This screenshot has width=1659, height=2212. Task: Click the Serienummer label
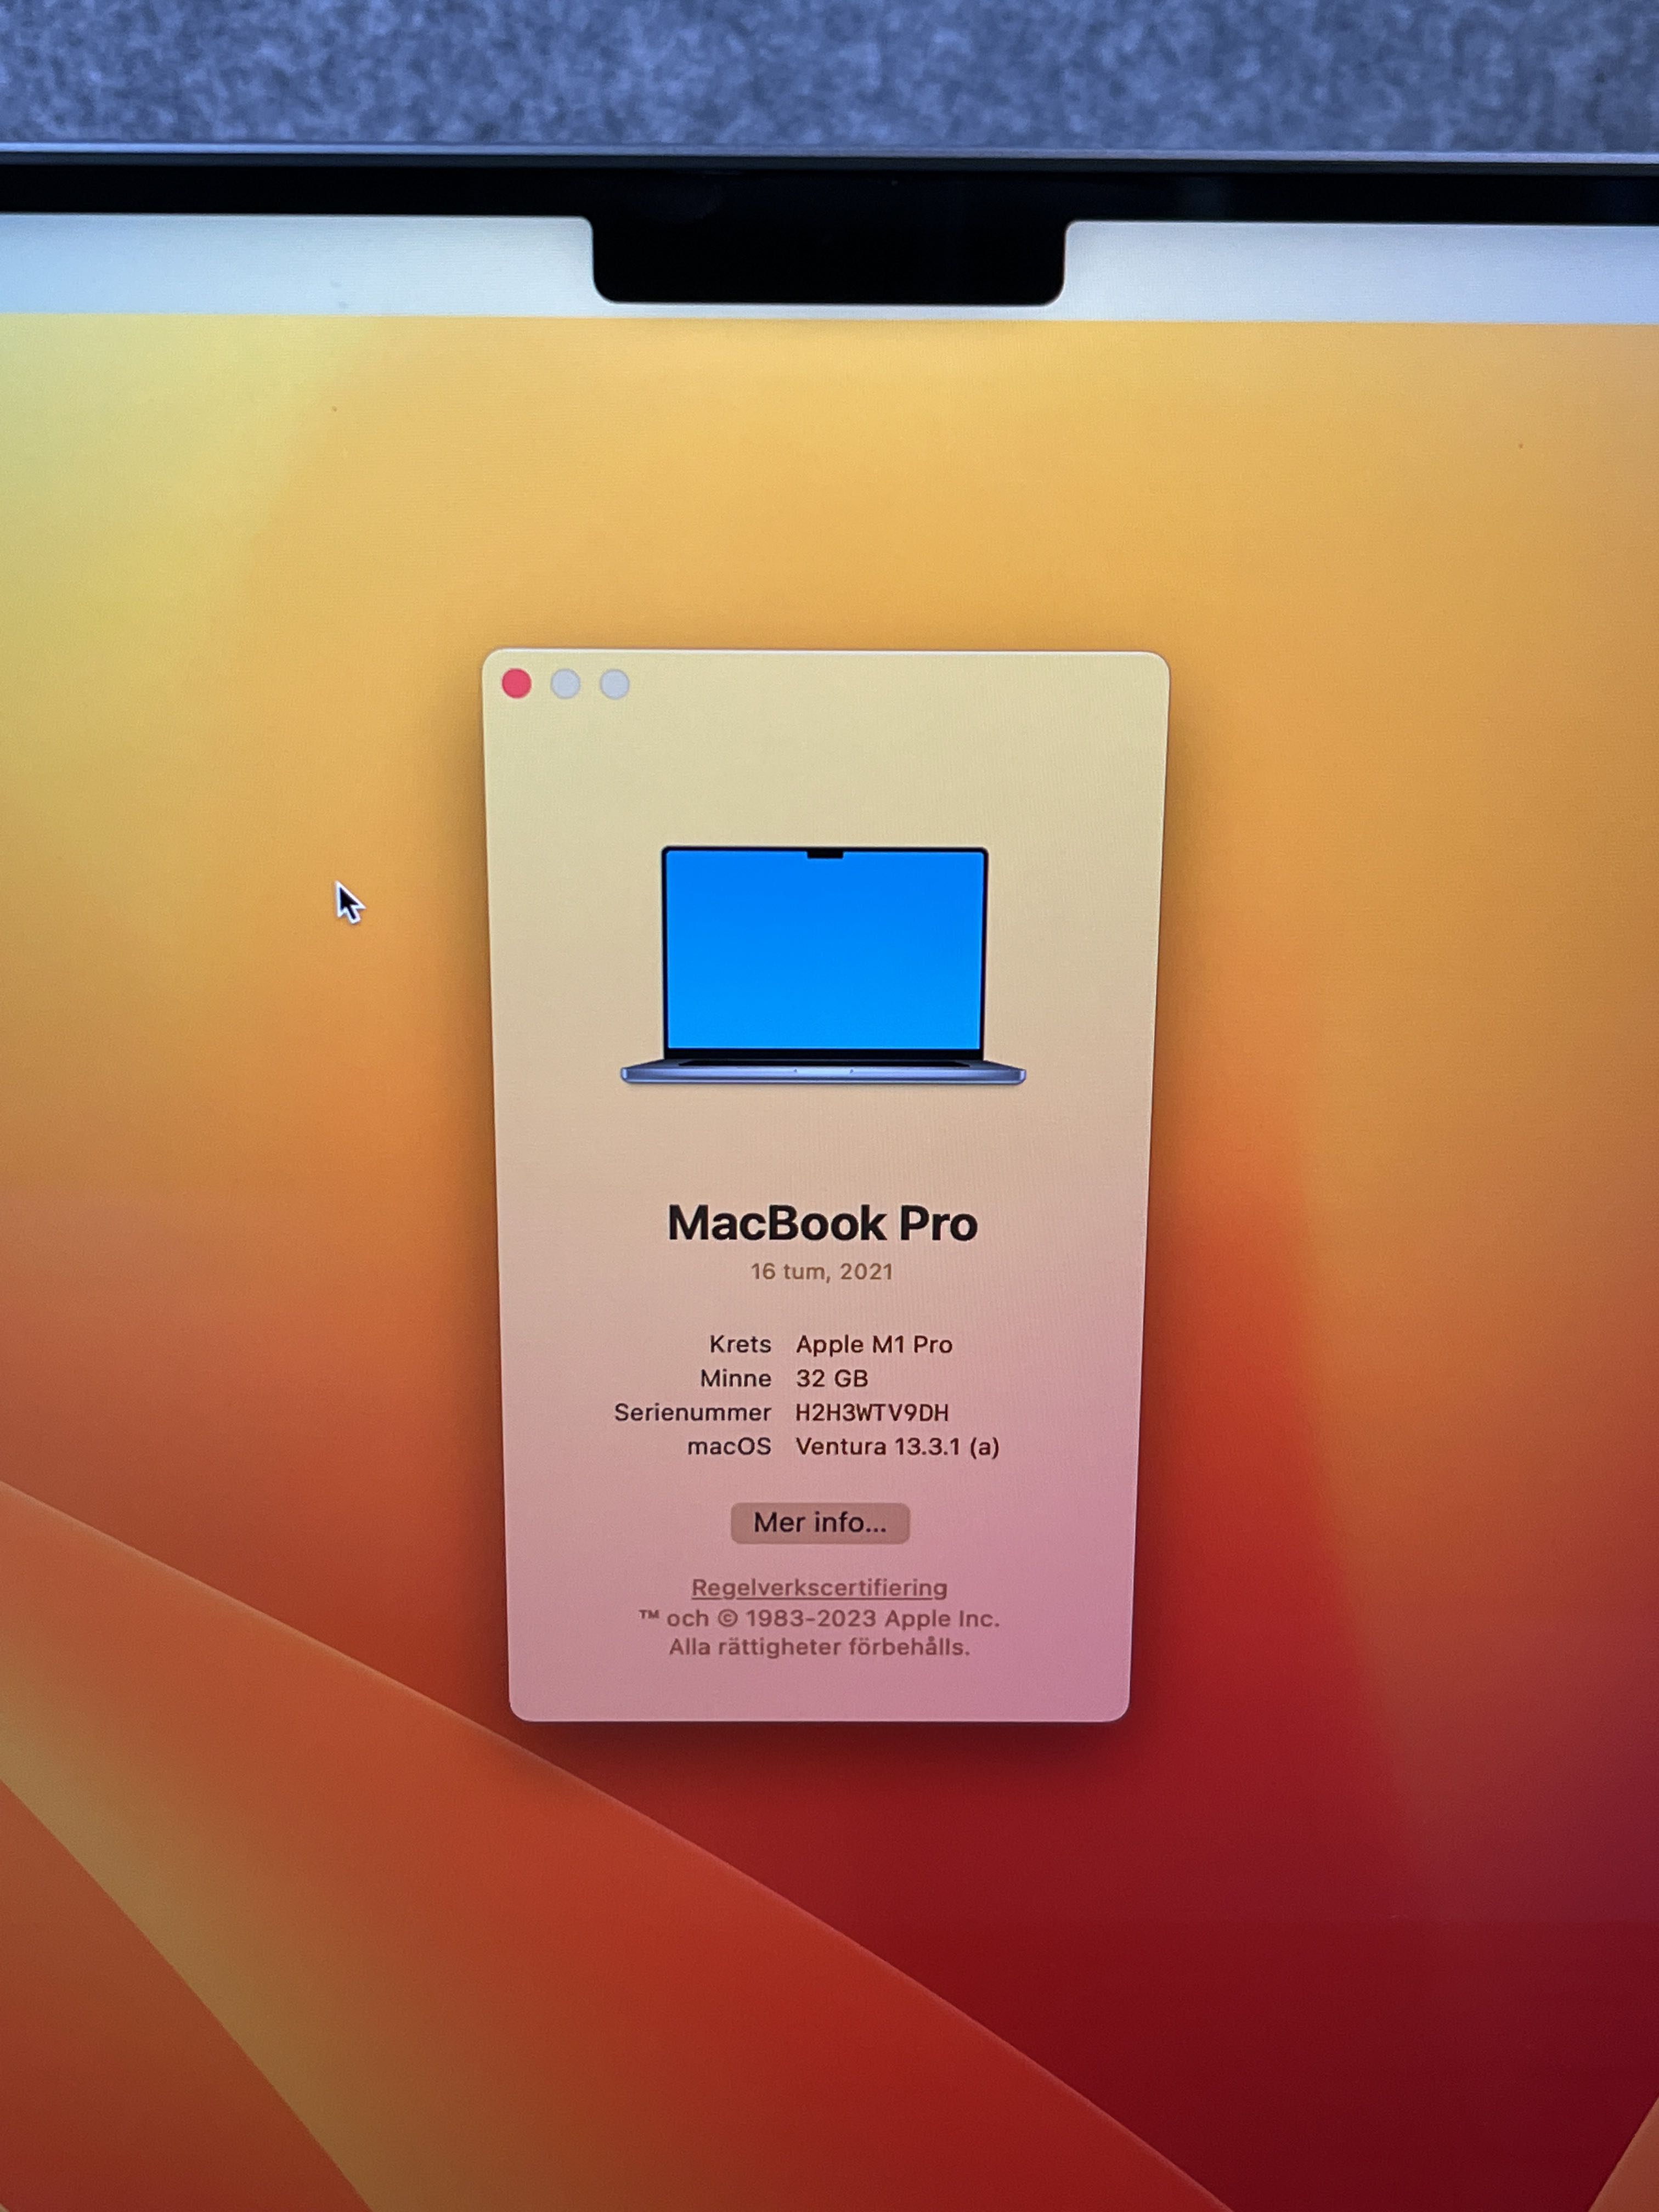(x=692, y=1412)
